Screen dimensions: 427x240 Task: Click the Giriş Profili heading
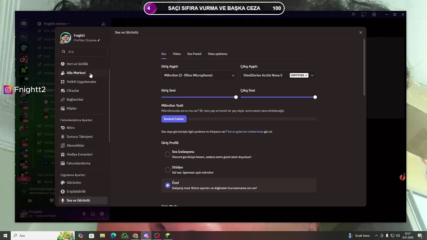(x=170, y=143)
